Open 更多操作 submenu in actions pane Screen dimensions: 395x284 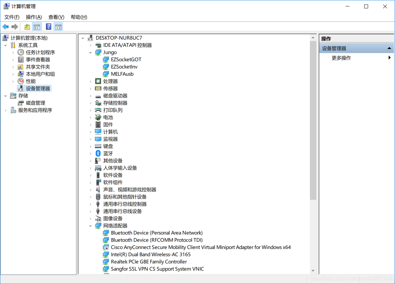coord(357,58)
